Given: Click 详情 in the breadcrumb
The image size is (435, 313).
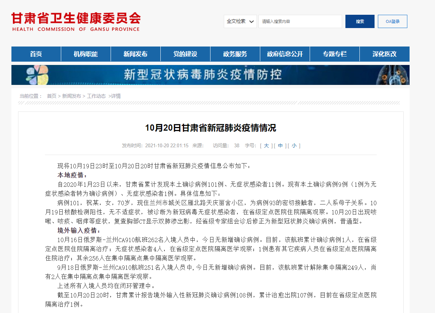Looking at the screenshot, I should click(116, 96).
